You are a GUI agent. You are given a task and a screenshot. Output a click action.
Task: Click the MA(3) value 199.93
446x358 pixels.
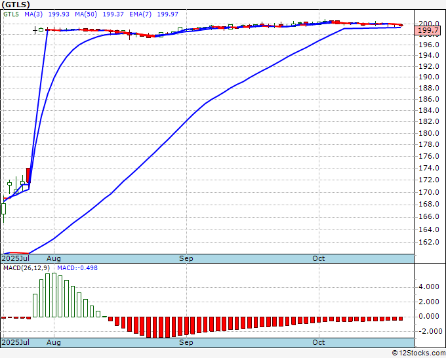tap(58, 14)
